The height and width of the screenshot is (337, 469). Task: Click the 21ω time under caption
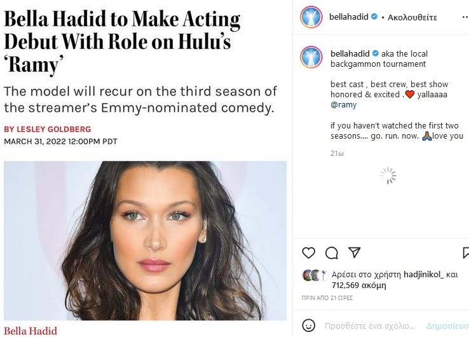[337, 153]
